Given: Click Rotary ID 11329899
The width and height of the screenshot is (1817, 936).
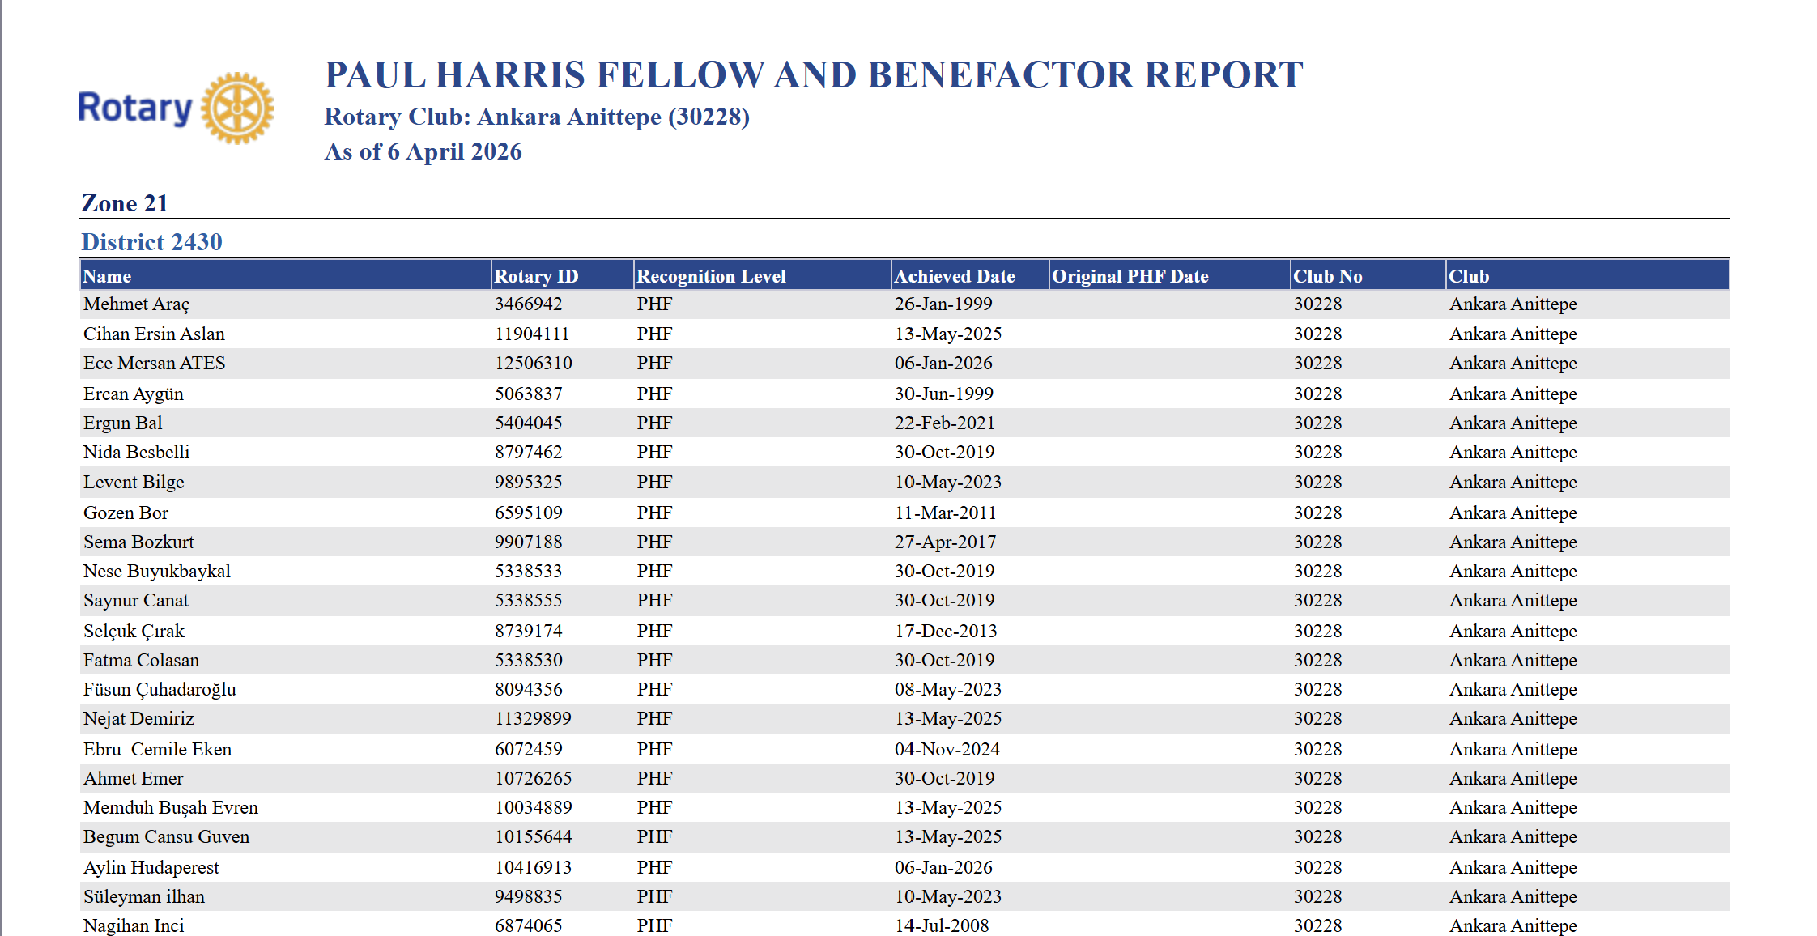Looking at the screenshot, I should tap(533, 718).
